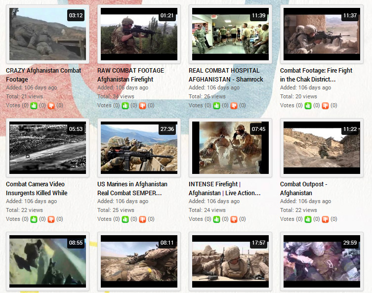This screenshot has height=293, width=372.
Task: Dislike the REAL COMBAT HOSPITAL AFGHANISTAN video
Action: [x=234, y=106]
